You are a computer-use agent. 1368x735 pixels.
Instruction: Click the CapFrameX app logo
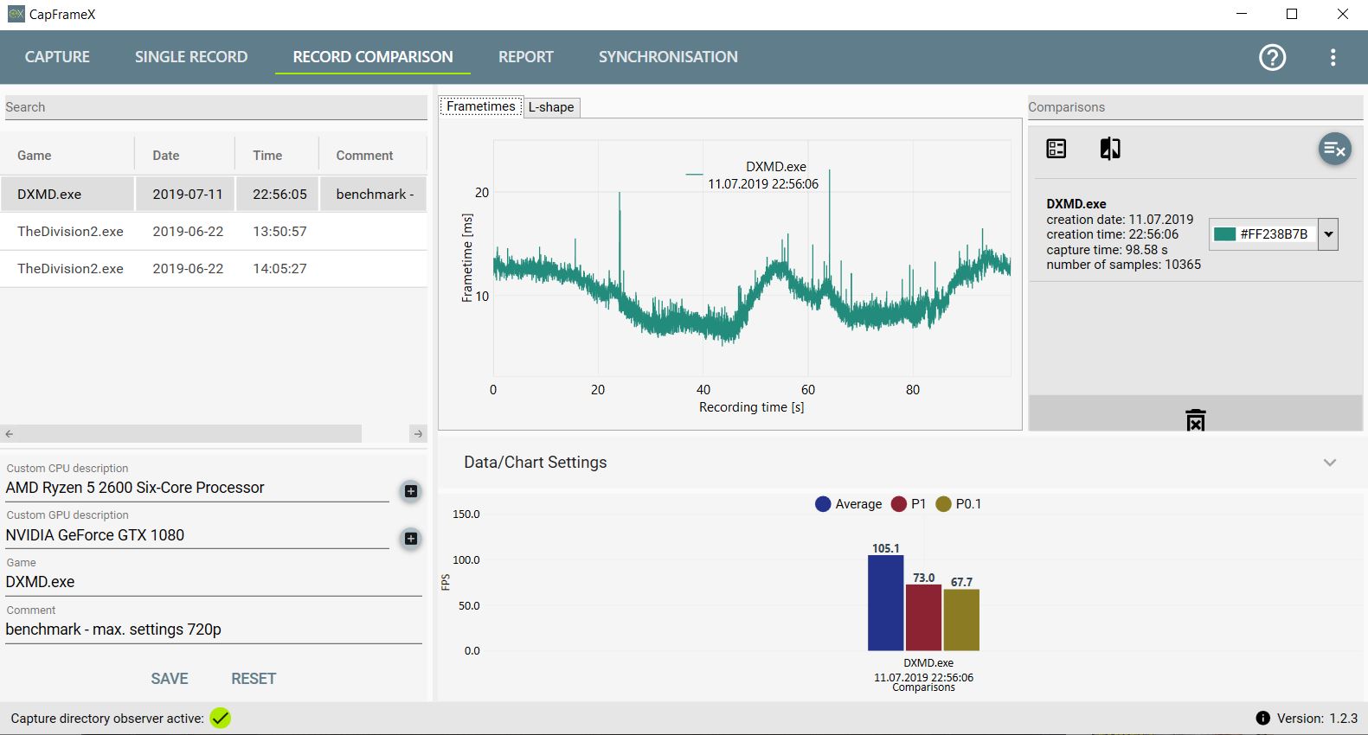(x=16, y=14)
